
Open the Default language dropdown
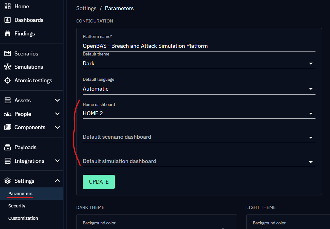pos(311,89)
